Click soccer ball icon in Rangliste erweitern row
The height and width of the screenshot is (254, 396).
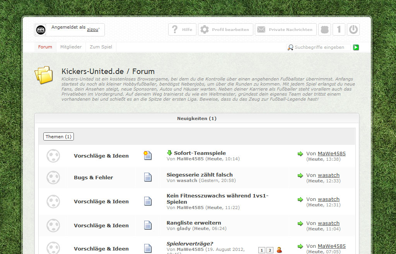pos(53,225)
